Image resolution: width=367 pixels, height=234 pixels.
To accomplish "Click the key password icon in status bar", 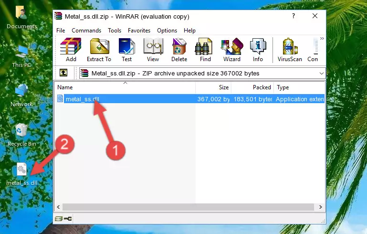I will click(x=68, y=219).
